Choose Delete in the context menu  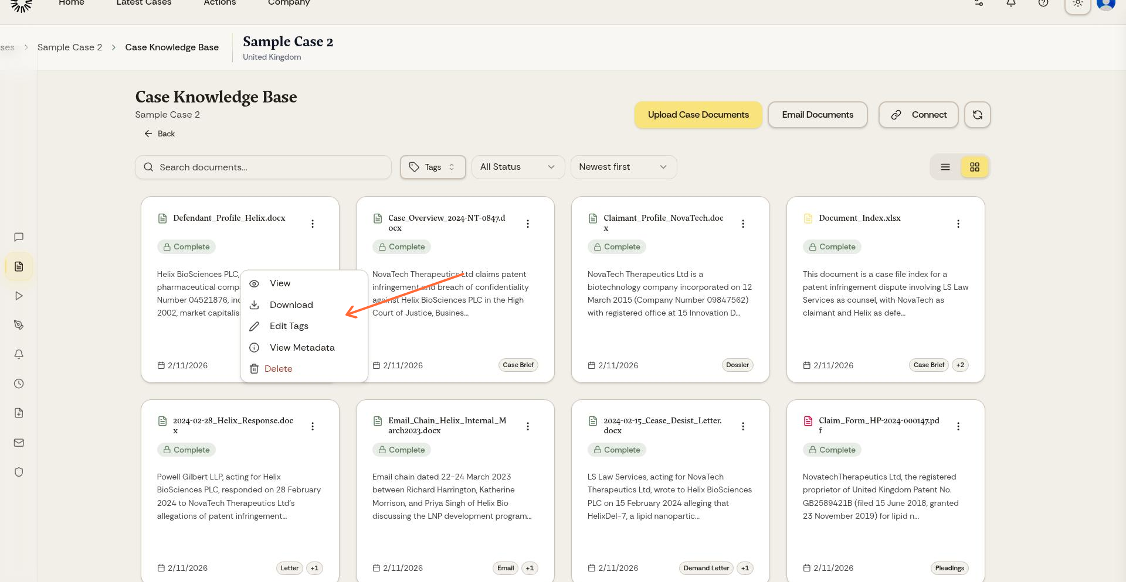click(278, 369)
